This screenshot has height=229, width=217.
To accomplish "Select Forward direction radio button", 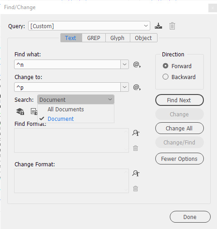I will pyautogui.click(x=165, y=66).
